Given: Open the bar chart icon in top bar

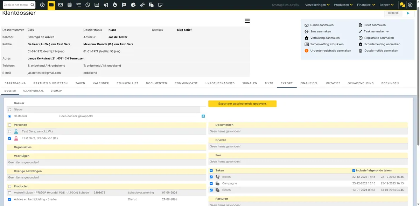Looking at the screenshot, I should [x=97, y=5].
